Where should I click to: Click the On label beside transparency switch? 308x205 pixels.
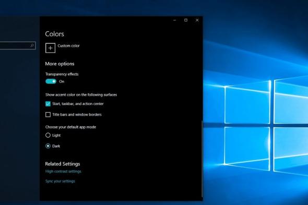(x=62, y=81)
